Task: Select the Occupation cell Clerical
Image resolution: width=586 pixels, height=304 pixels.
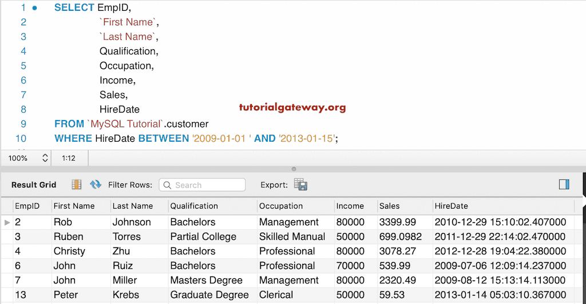Action: coord(276,295)
